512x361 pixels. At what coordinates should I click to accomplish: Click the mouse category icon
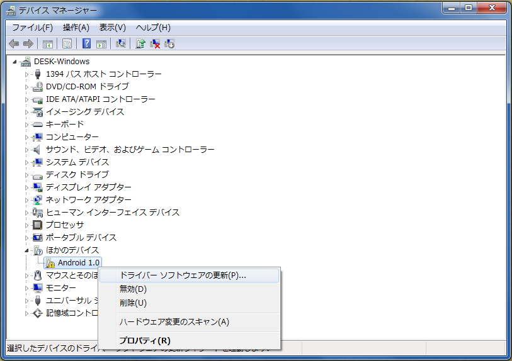[38, 275]
